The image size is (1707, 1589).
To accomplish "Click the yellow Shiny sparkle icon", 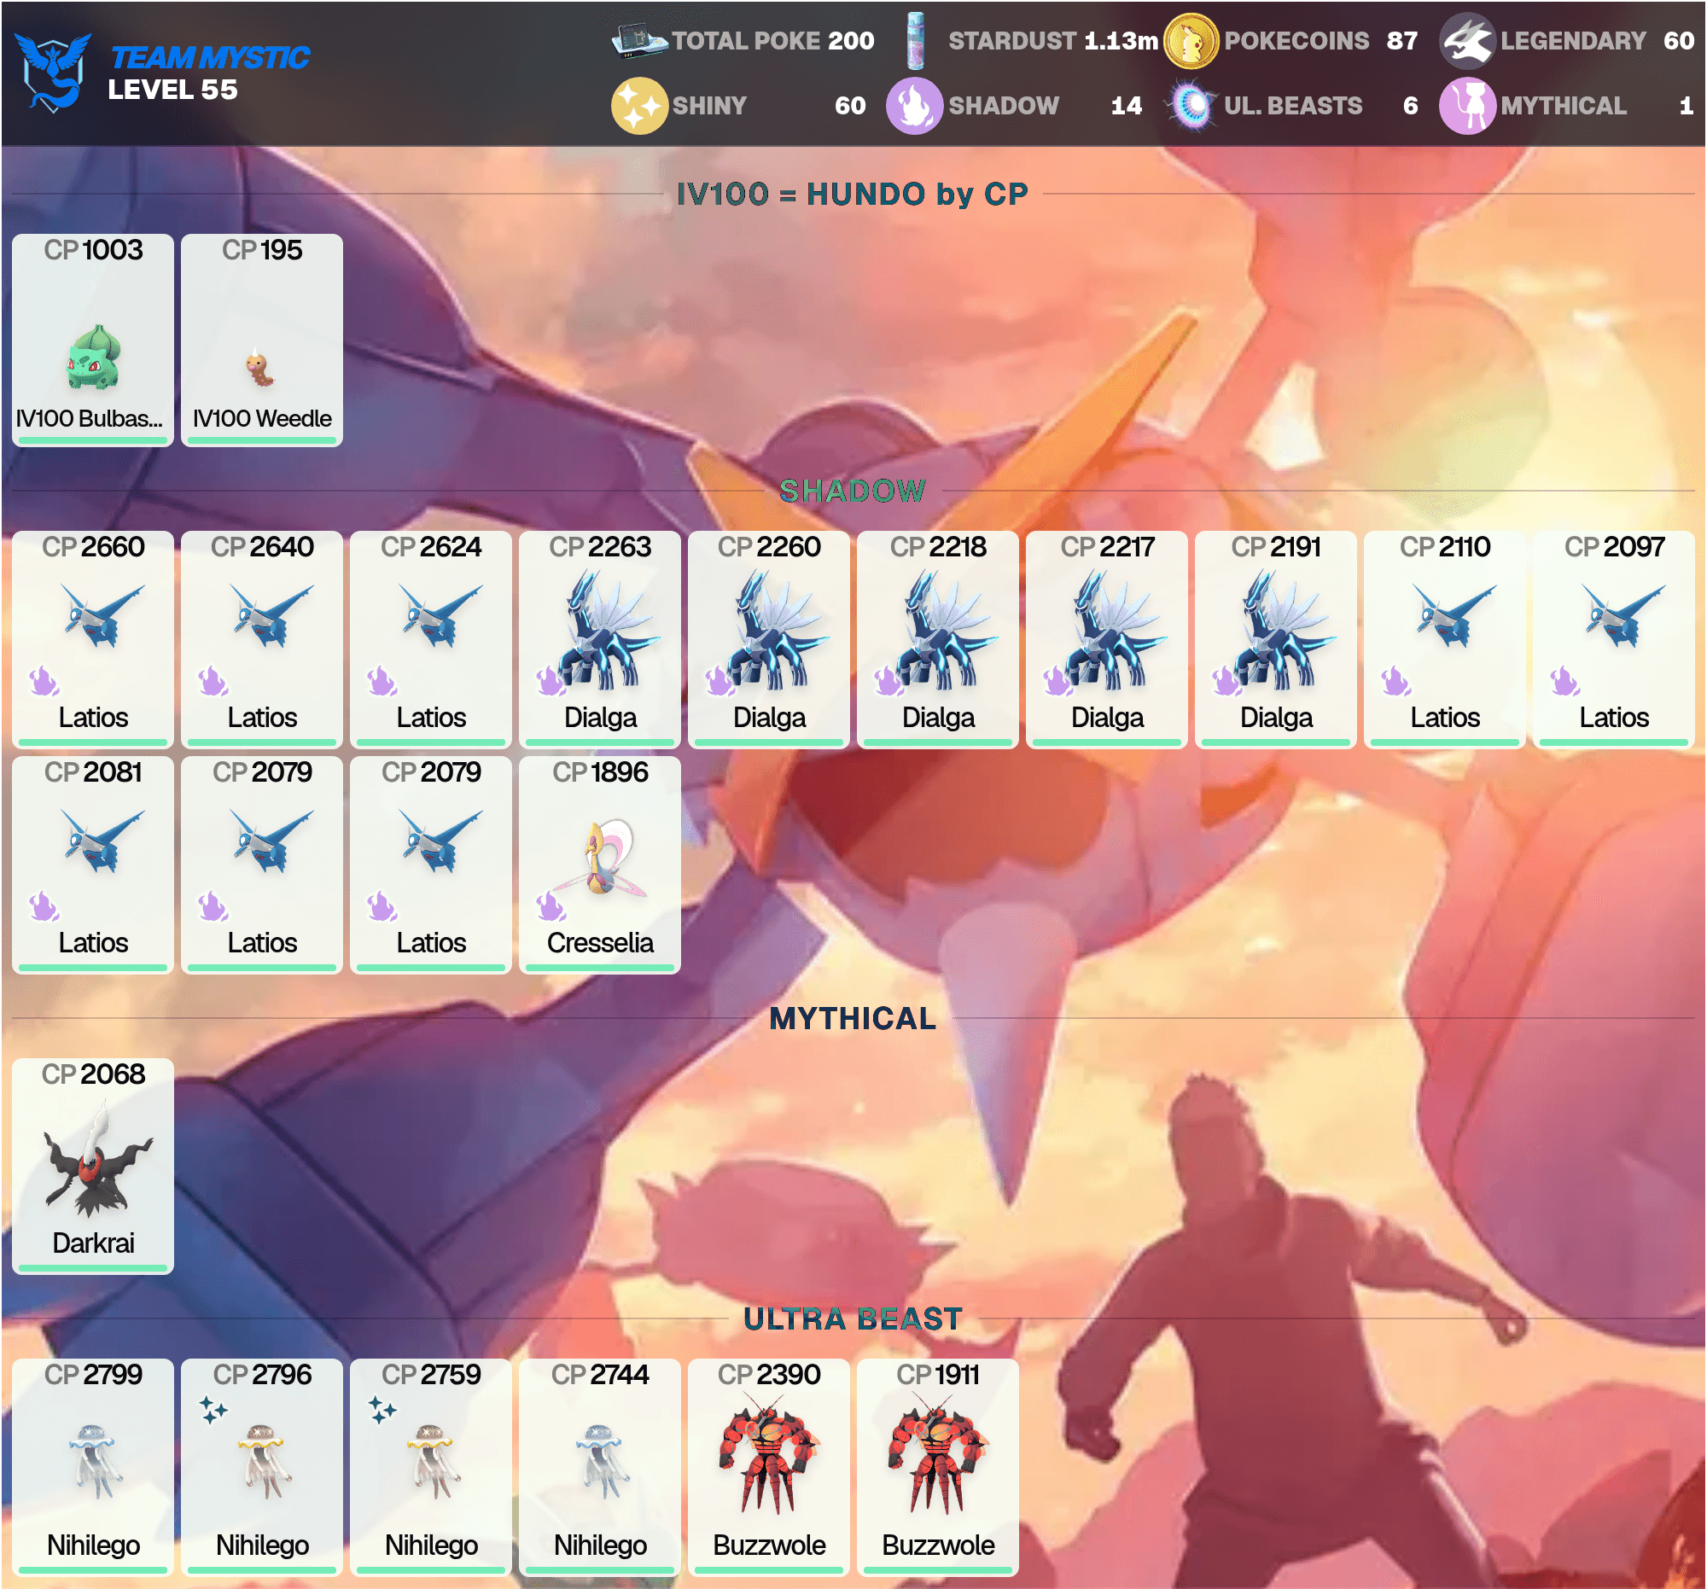I will [638, 106].
